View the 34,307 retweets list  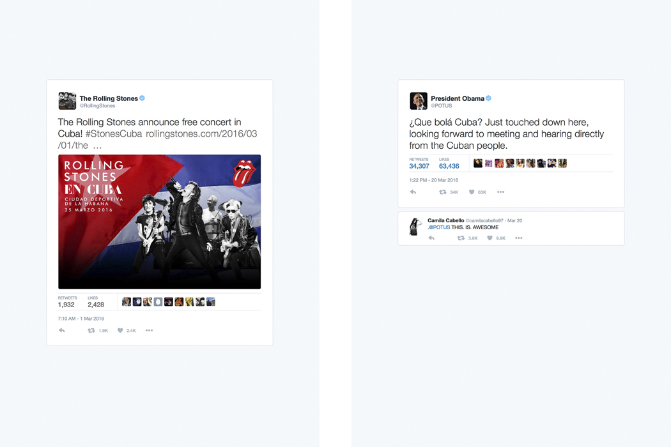[419, 163]
